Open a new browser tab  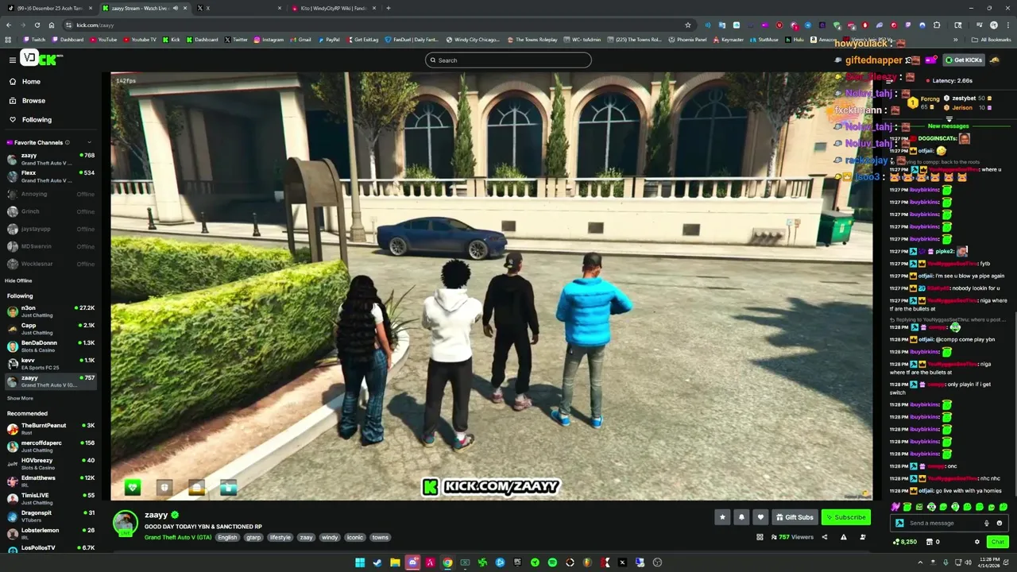(389, 8)
